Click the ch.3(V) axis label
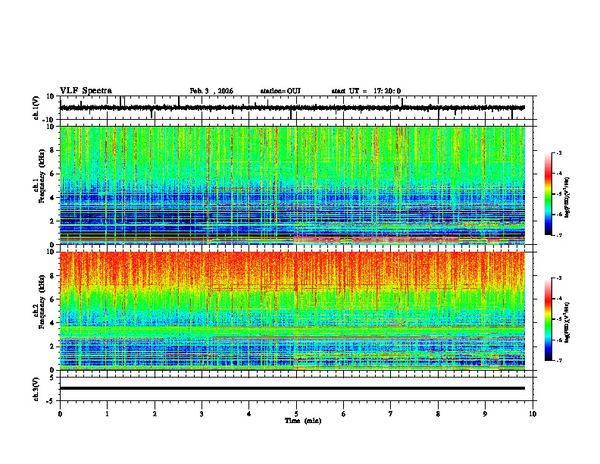The width and height of the screenshot is (600, 464). (x=36, y=389)
